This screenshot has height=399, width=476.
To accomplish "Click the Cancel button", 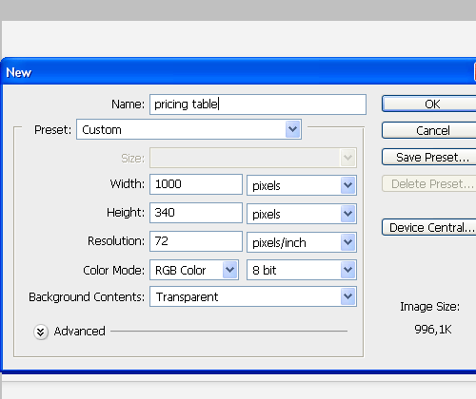I will (x=429, y=130).
